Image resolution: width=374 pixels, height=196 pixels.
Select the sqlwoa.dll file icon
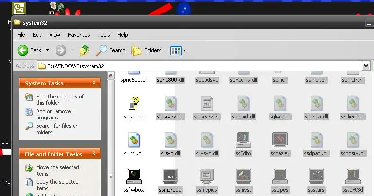[x=316, y=103]
